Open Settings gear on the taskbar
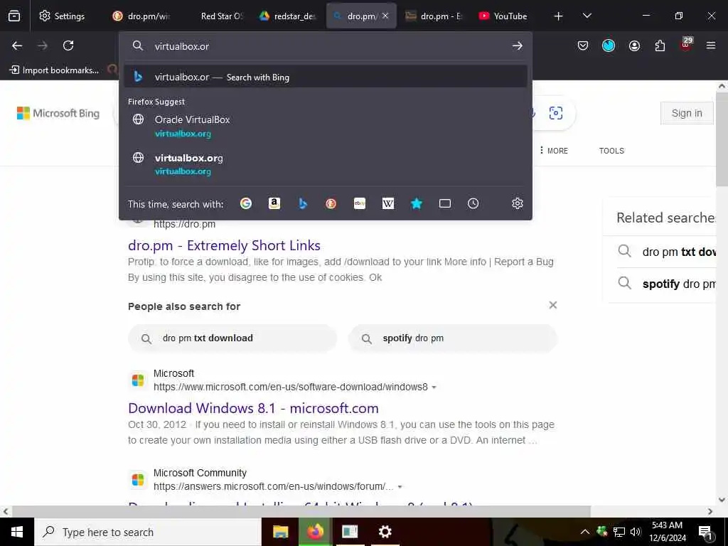Image resolution: width=728 pixels, height=546 pixels. click(x=385, y=532)
